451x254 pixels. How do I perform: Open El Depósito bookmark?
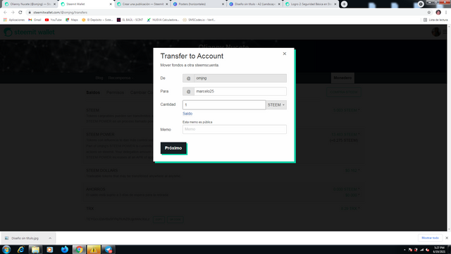[x=97, y=20]
